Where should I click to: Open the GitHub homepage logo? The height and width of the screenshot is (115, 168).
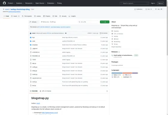tap(5, 3)
